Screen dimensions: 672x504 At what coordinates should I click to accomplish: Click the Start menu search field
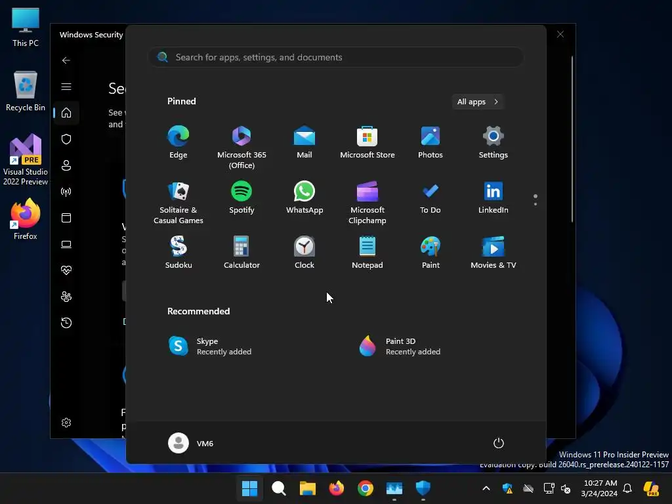[336, 57]
